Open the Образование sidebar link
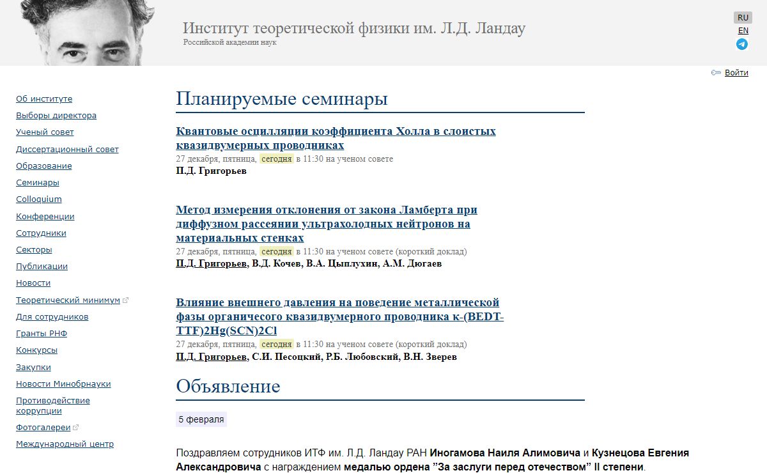 (x=44, y=166)
